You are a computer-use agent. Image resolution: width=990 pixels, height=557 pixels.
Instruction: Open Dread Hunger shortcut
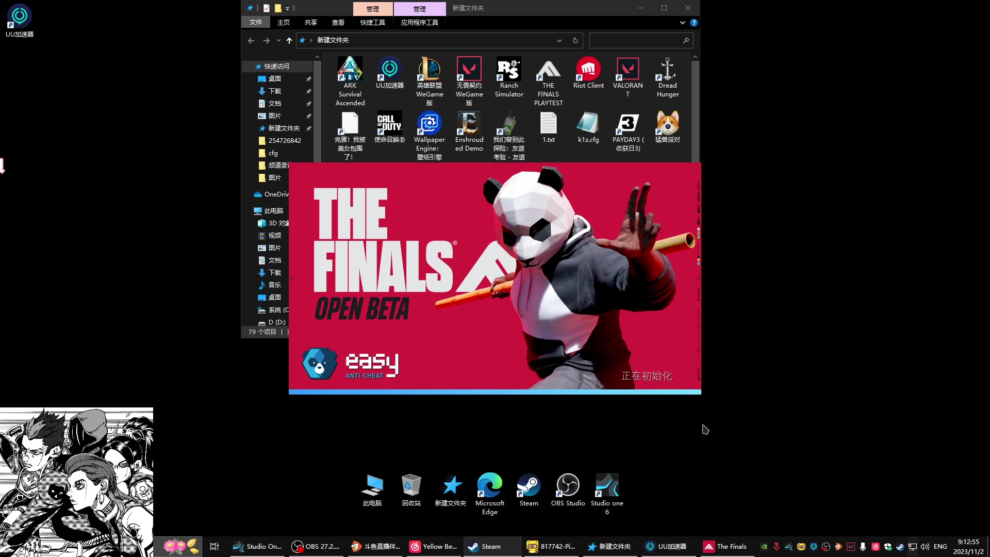click(668, 77)
